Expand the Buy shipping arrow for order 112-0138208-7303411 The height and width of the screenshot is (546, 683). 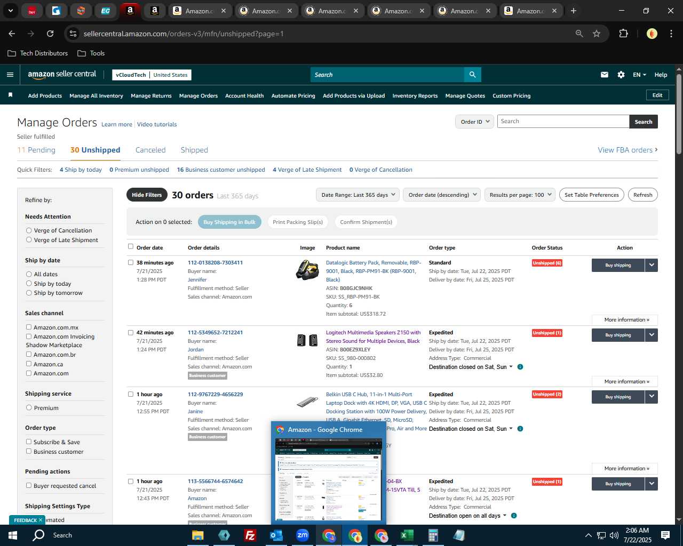[652, 265]
